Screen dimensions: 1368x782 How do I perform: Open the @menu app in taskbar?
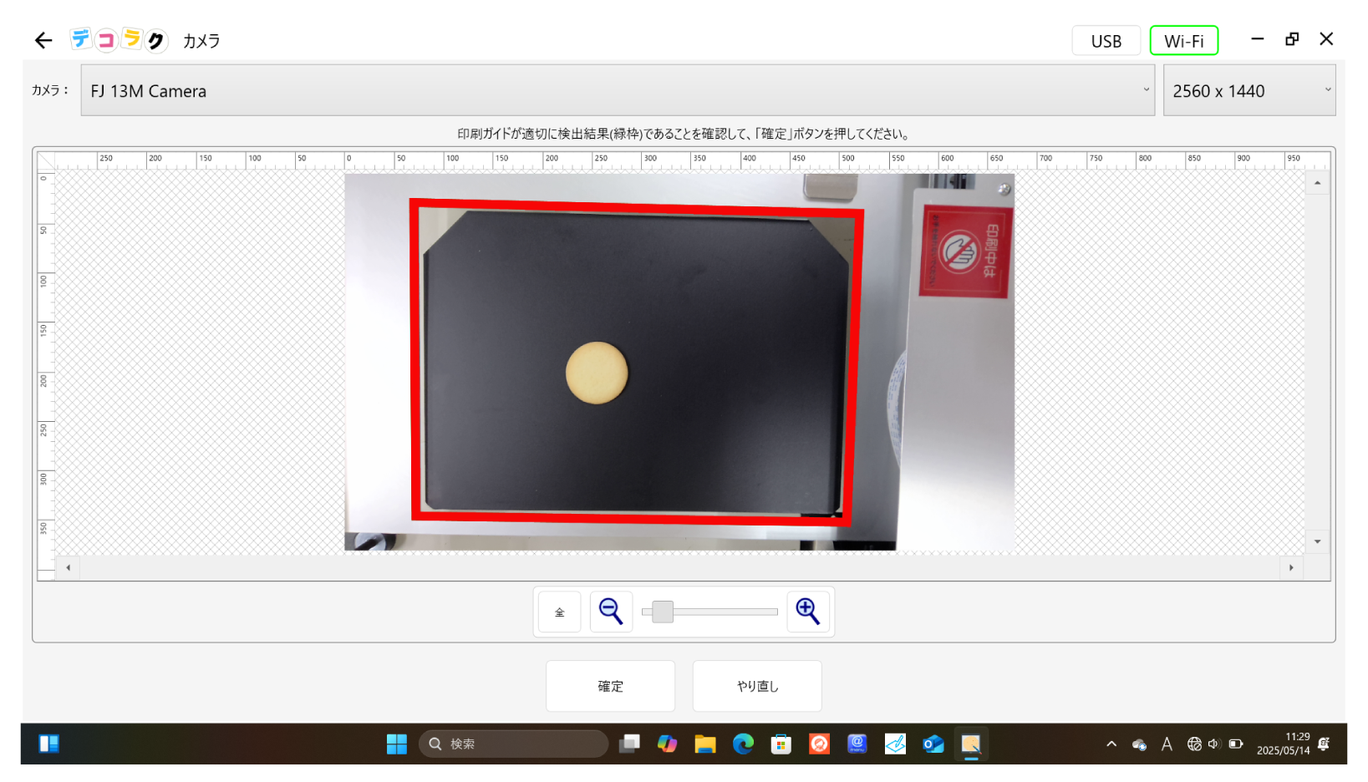pos(857,744)
